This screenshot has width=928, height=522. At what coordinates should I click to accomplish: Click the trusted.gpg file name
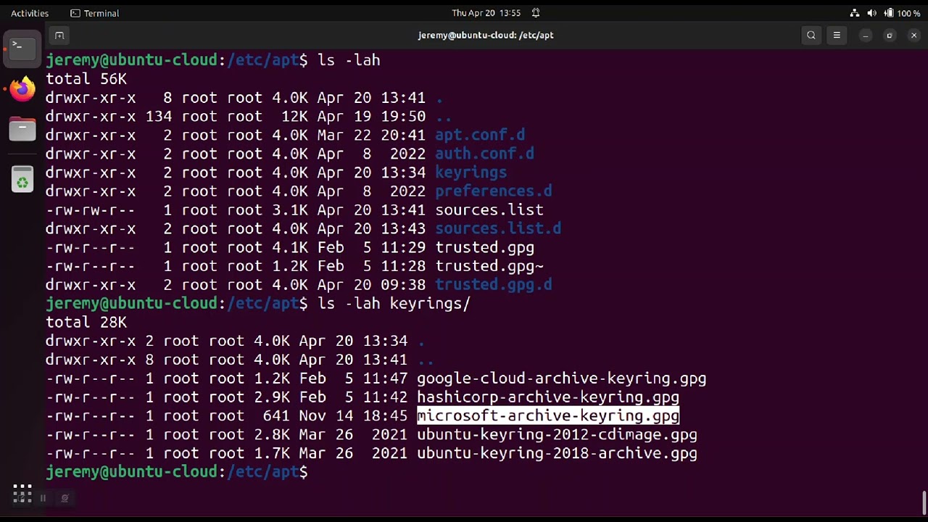pyautogui.click(x=484, y=248)
